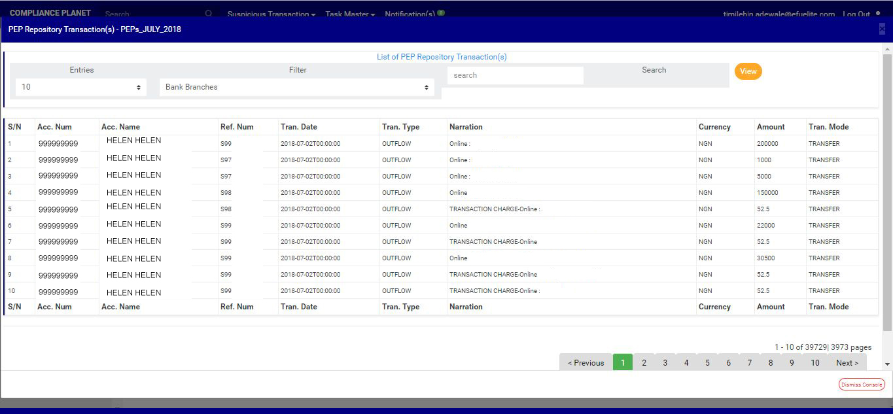Select page 5 in pagination

[707, 363]
